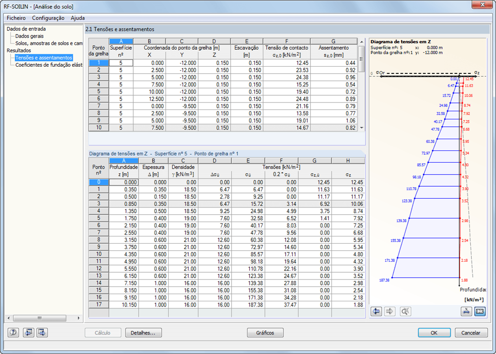Click upper table column A header
The image size is (496, 354).
121,41
